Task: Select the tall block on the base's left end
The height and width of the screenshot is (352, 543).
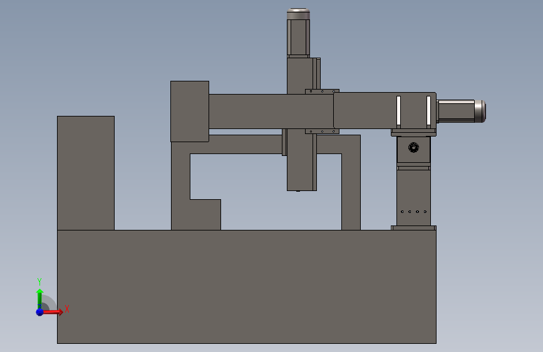Action: coord(86,173)
